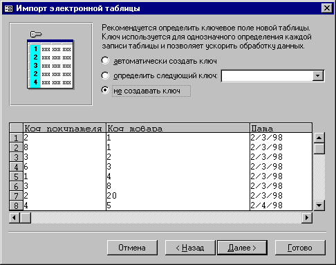Click vertical scrollbar up arrow
Viewport: 336px width, 265px height.
(x=319, y=138)
